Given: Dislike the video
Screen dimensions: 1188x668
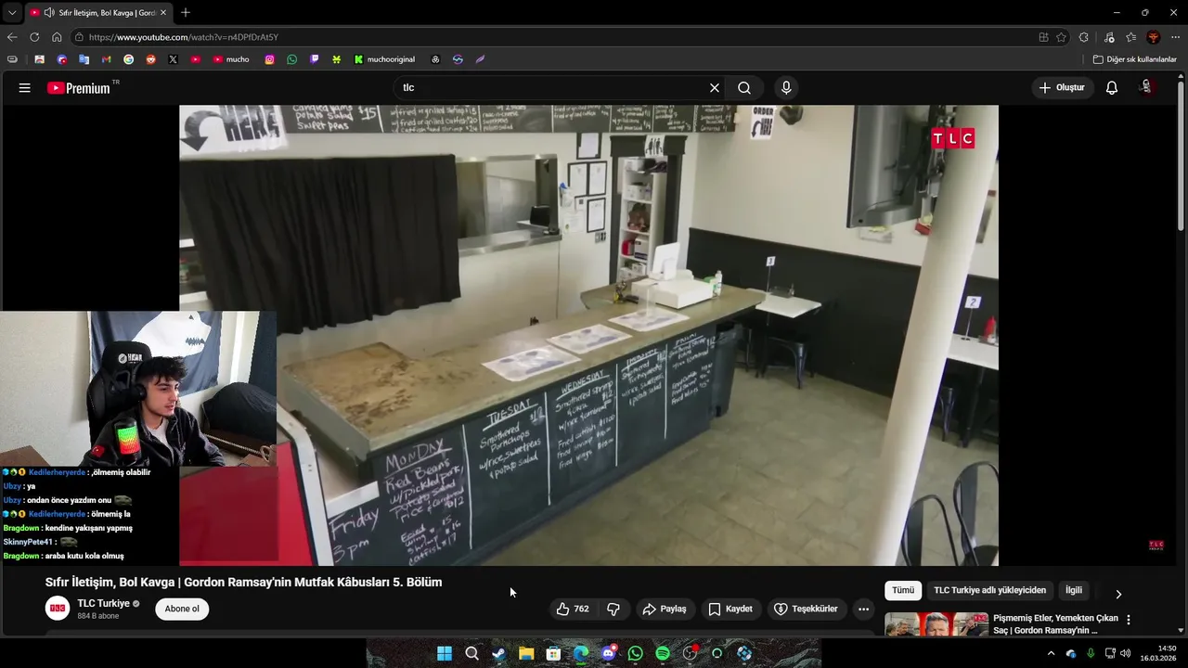Looking at the screenshot, I should [613, 609].
